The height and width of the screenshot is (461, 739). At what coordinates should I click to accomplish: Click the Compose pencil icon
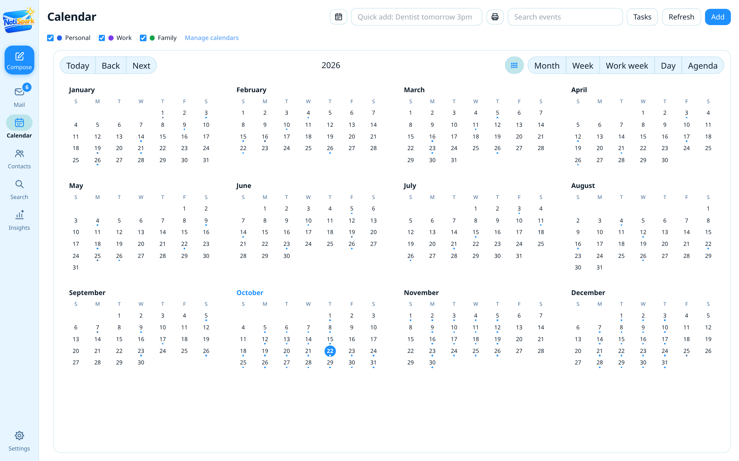point(19,56)
